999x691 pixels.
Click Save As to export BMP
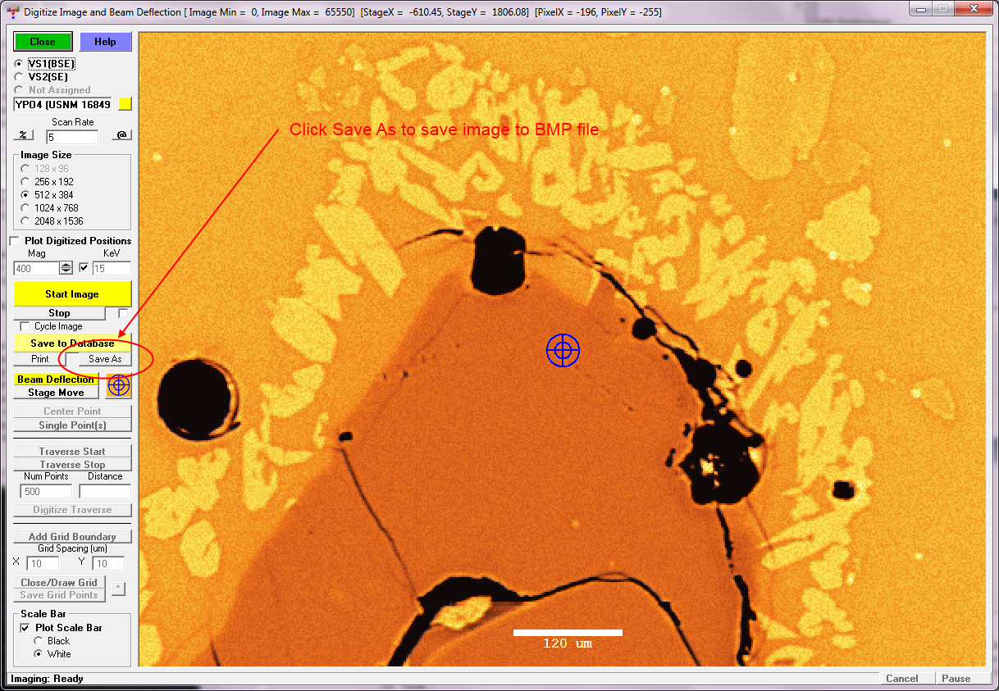click(105, 359)
